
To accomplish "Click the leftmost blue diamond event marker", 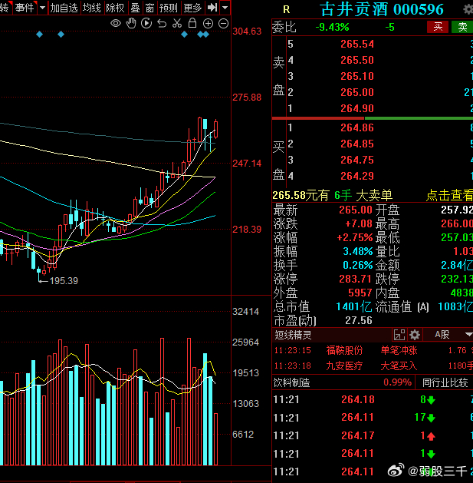I will [x=39, y=35].
